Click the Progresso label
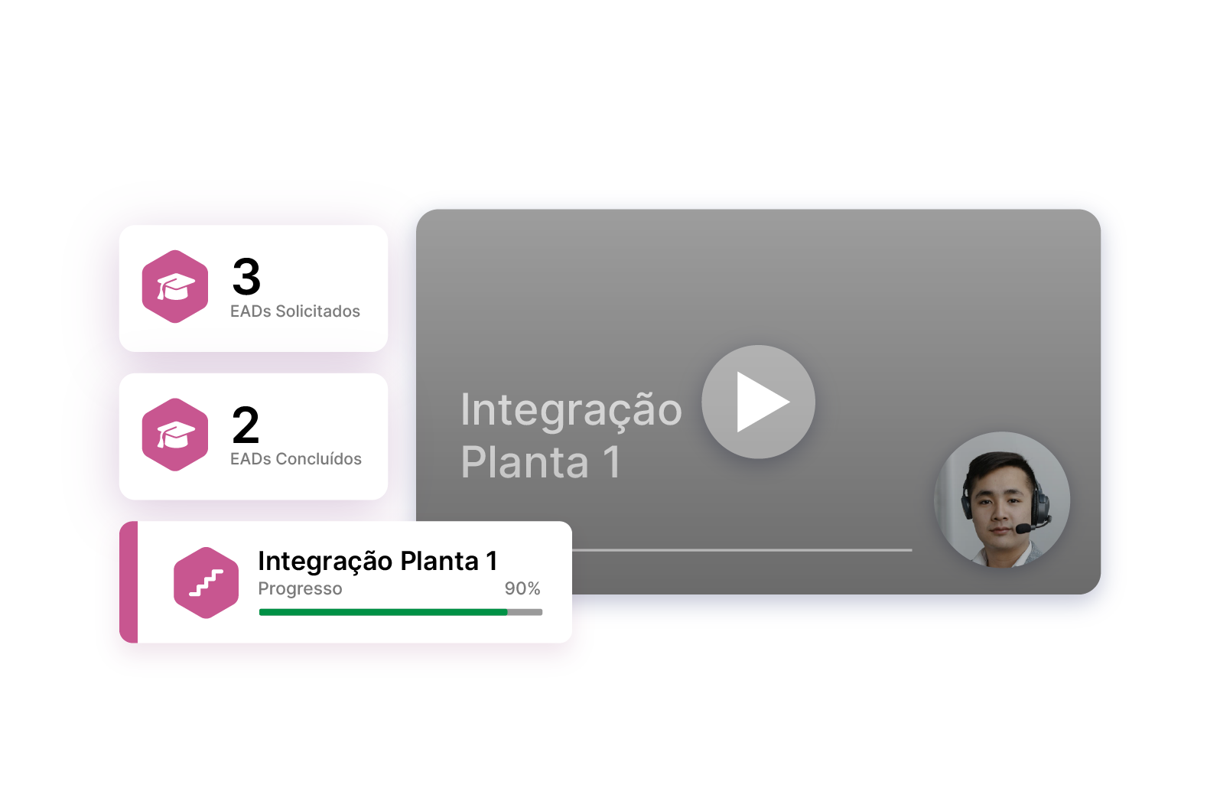The width and height of the screenshot is (1220, 798). [300, 589]
